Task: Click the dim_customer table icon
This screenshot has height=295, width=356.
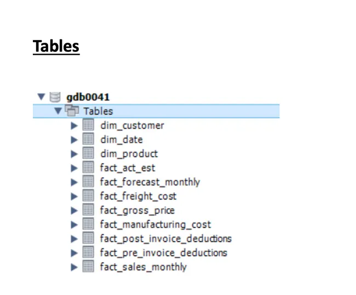Action: (88, 125)
